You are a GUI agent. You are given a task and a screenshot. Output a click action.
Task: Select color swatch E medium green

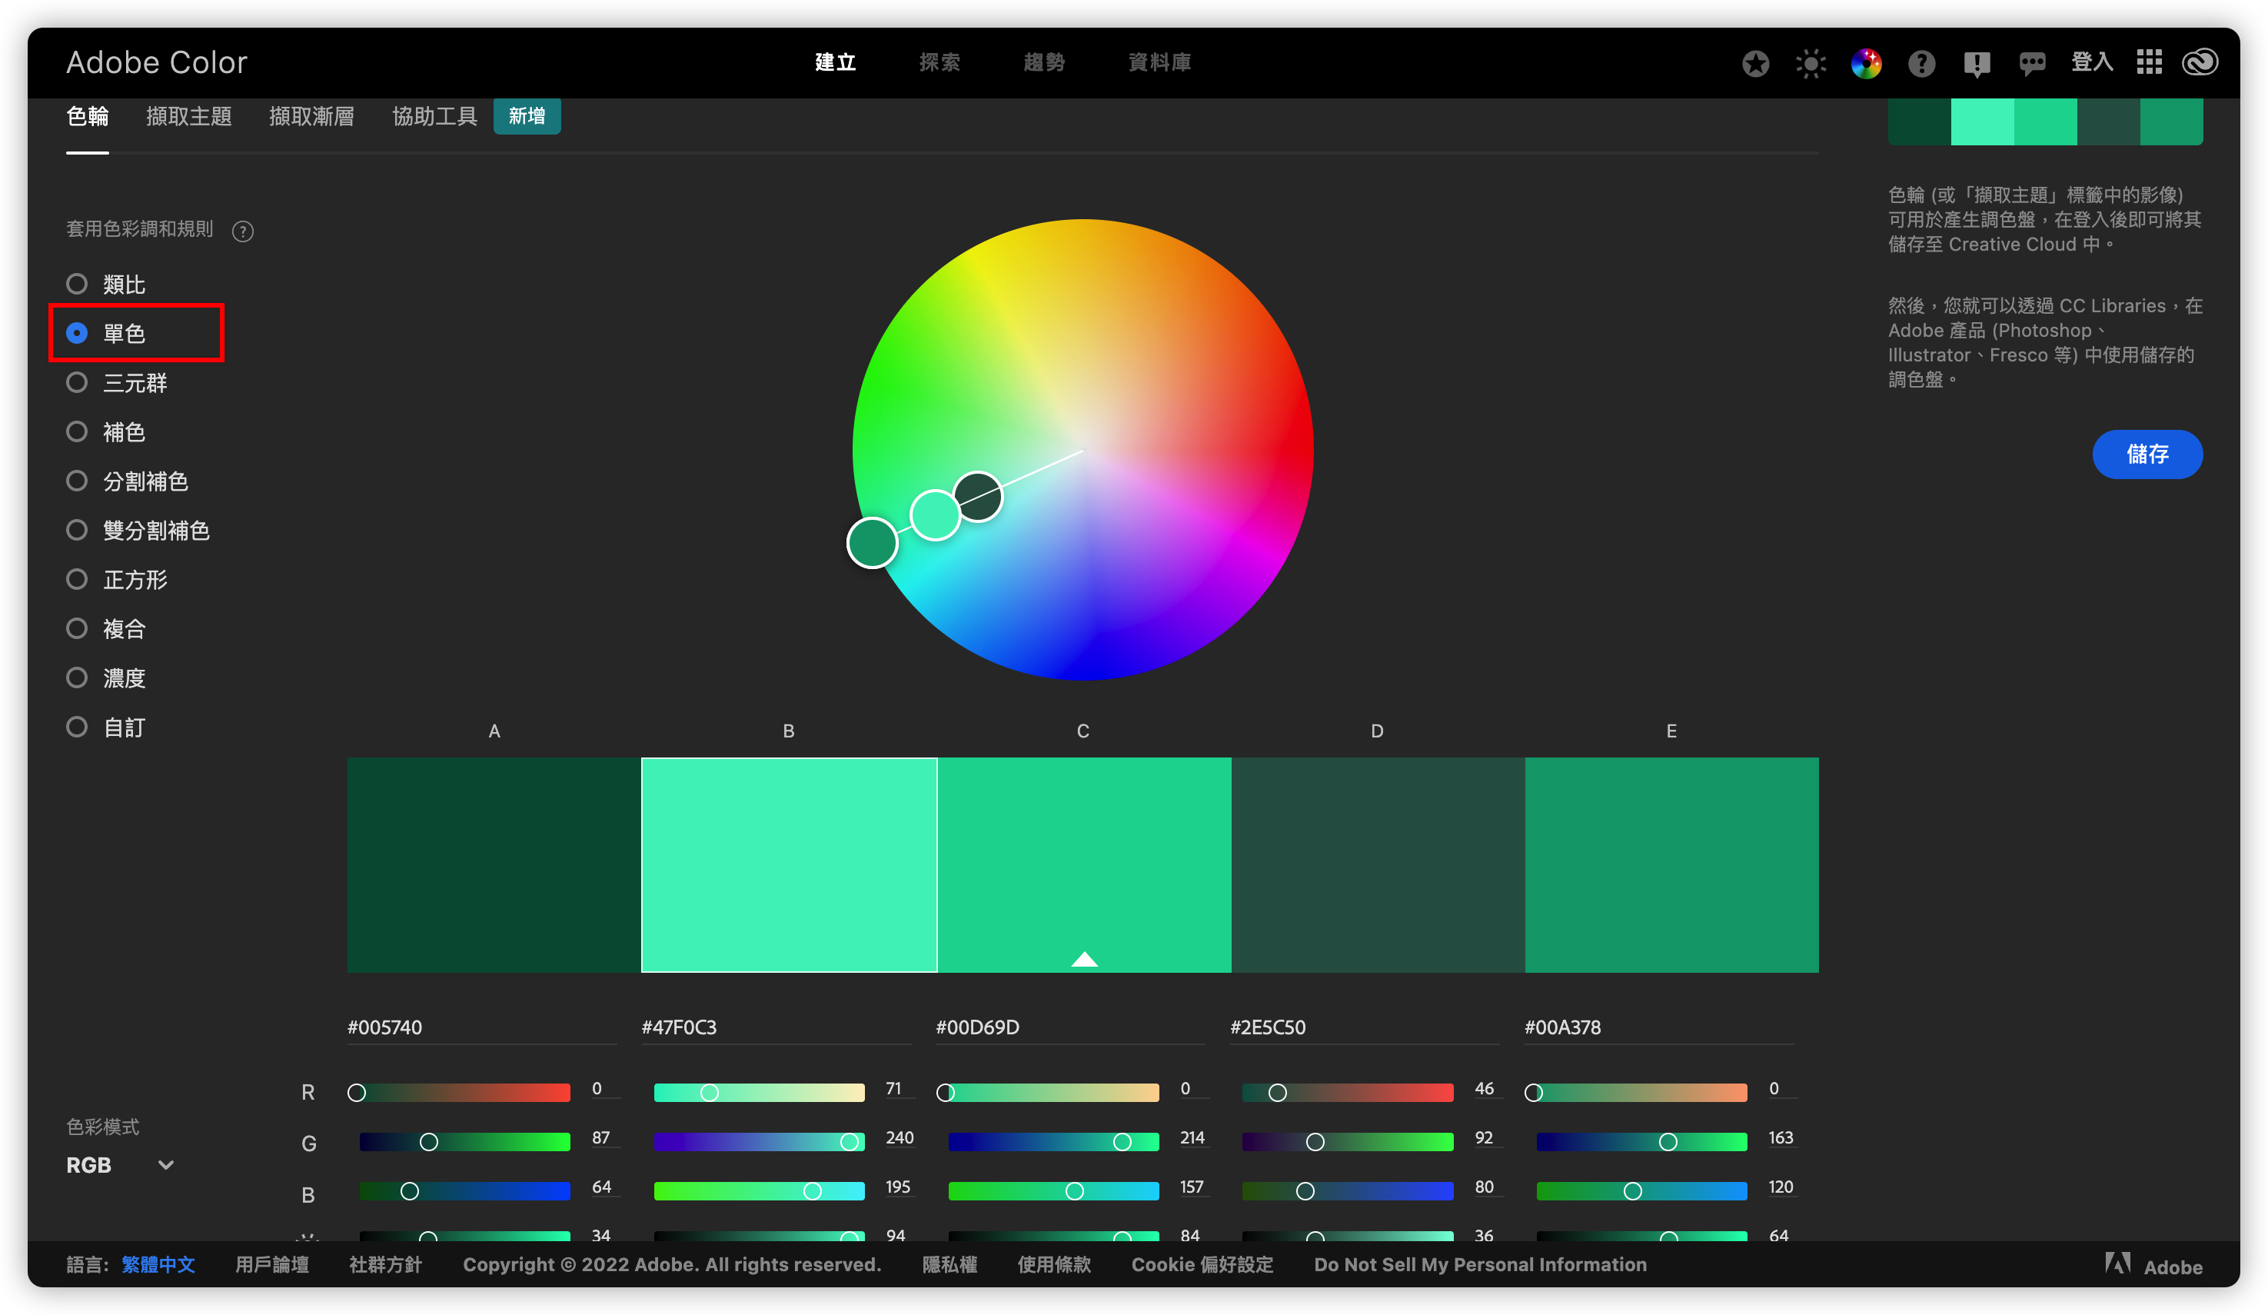tap(1672, 864)
